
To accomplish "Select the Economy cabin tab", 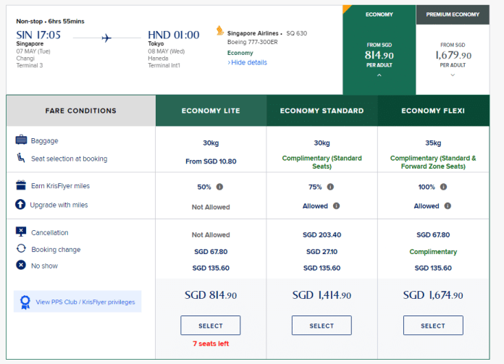I will pyautogui.click(x=379, y=50).
